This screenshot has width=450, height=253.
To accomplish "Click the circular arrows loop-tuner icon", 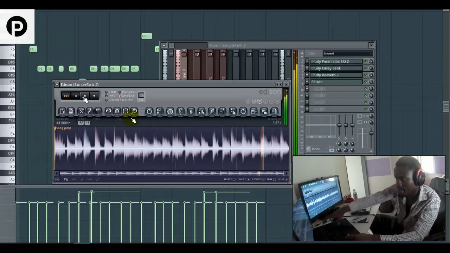I will 243,111.
